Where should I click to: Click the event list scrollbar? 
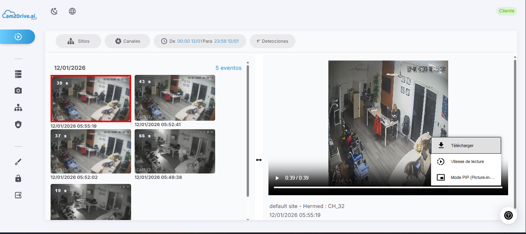248,131
